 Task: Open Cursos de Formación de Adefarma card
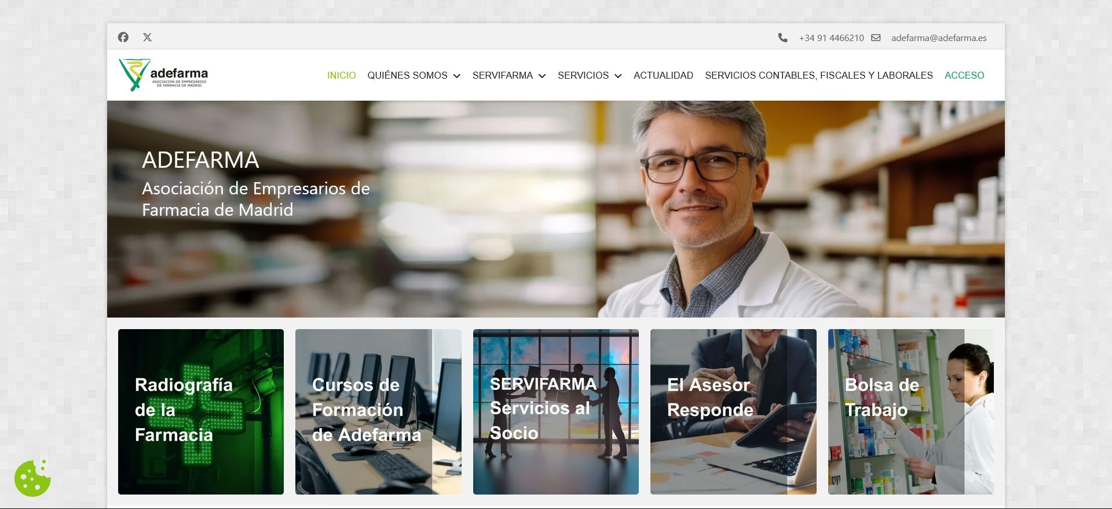tap(378, 412)
